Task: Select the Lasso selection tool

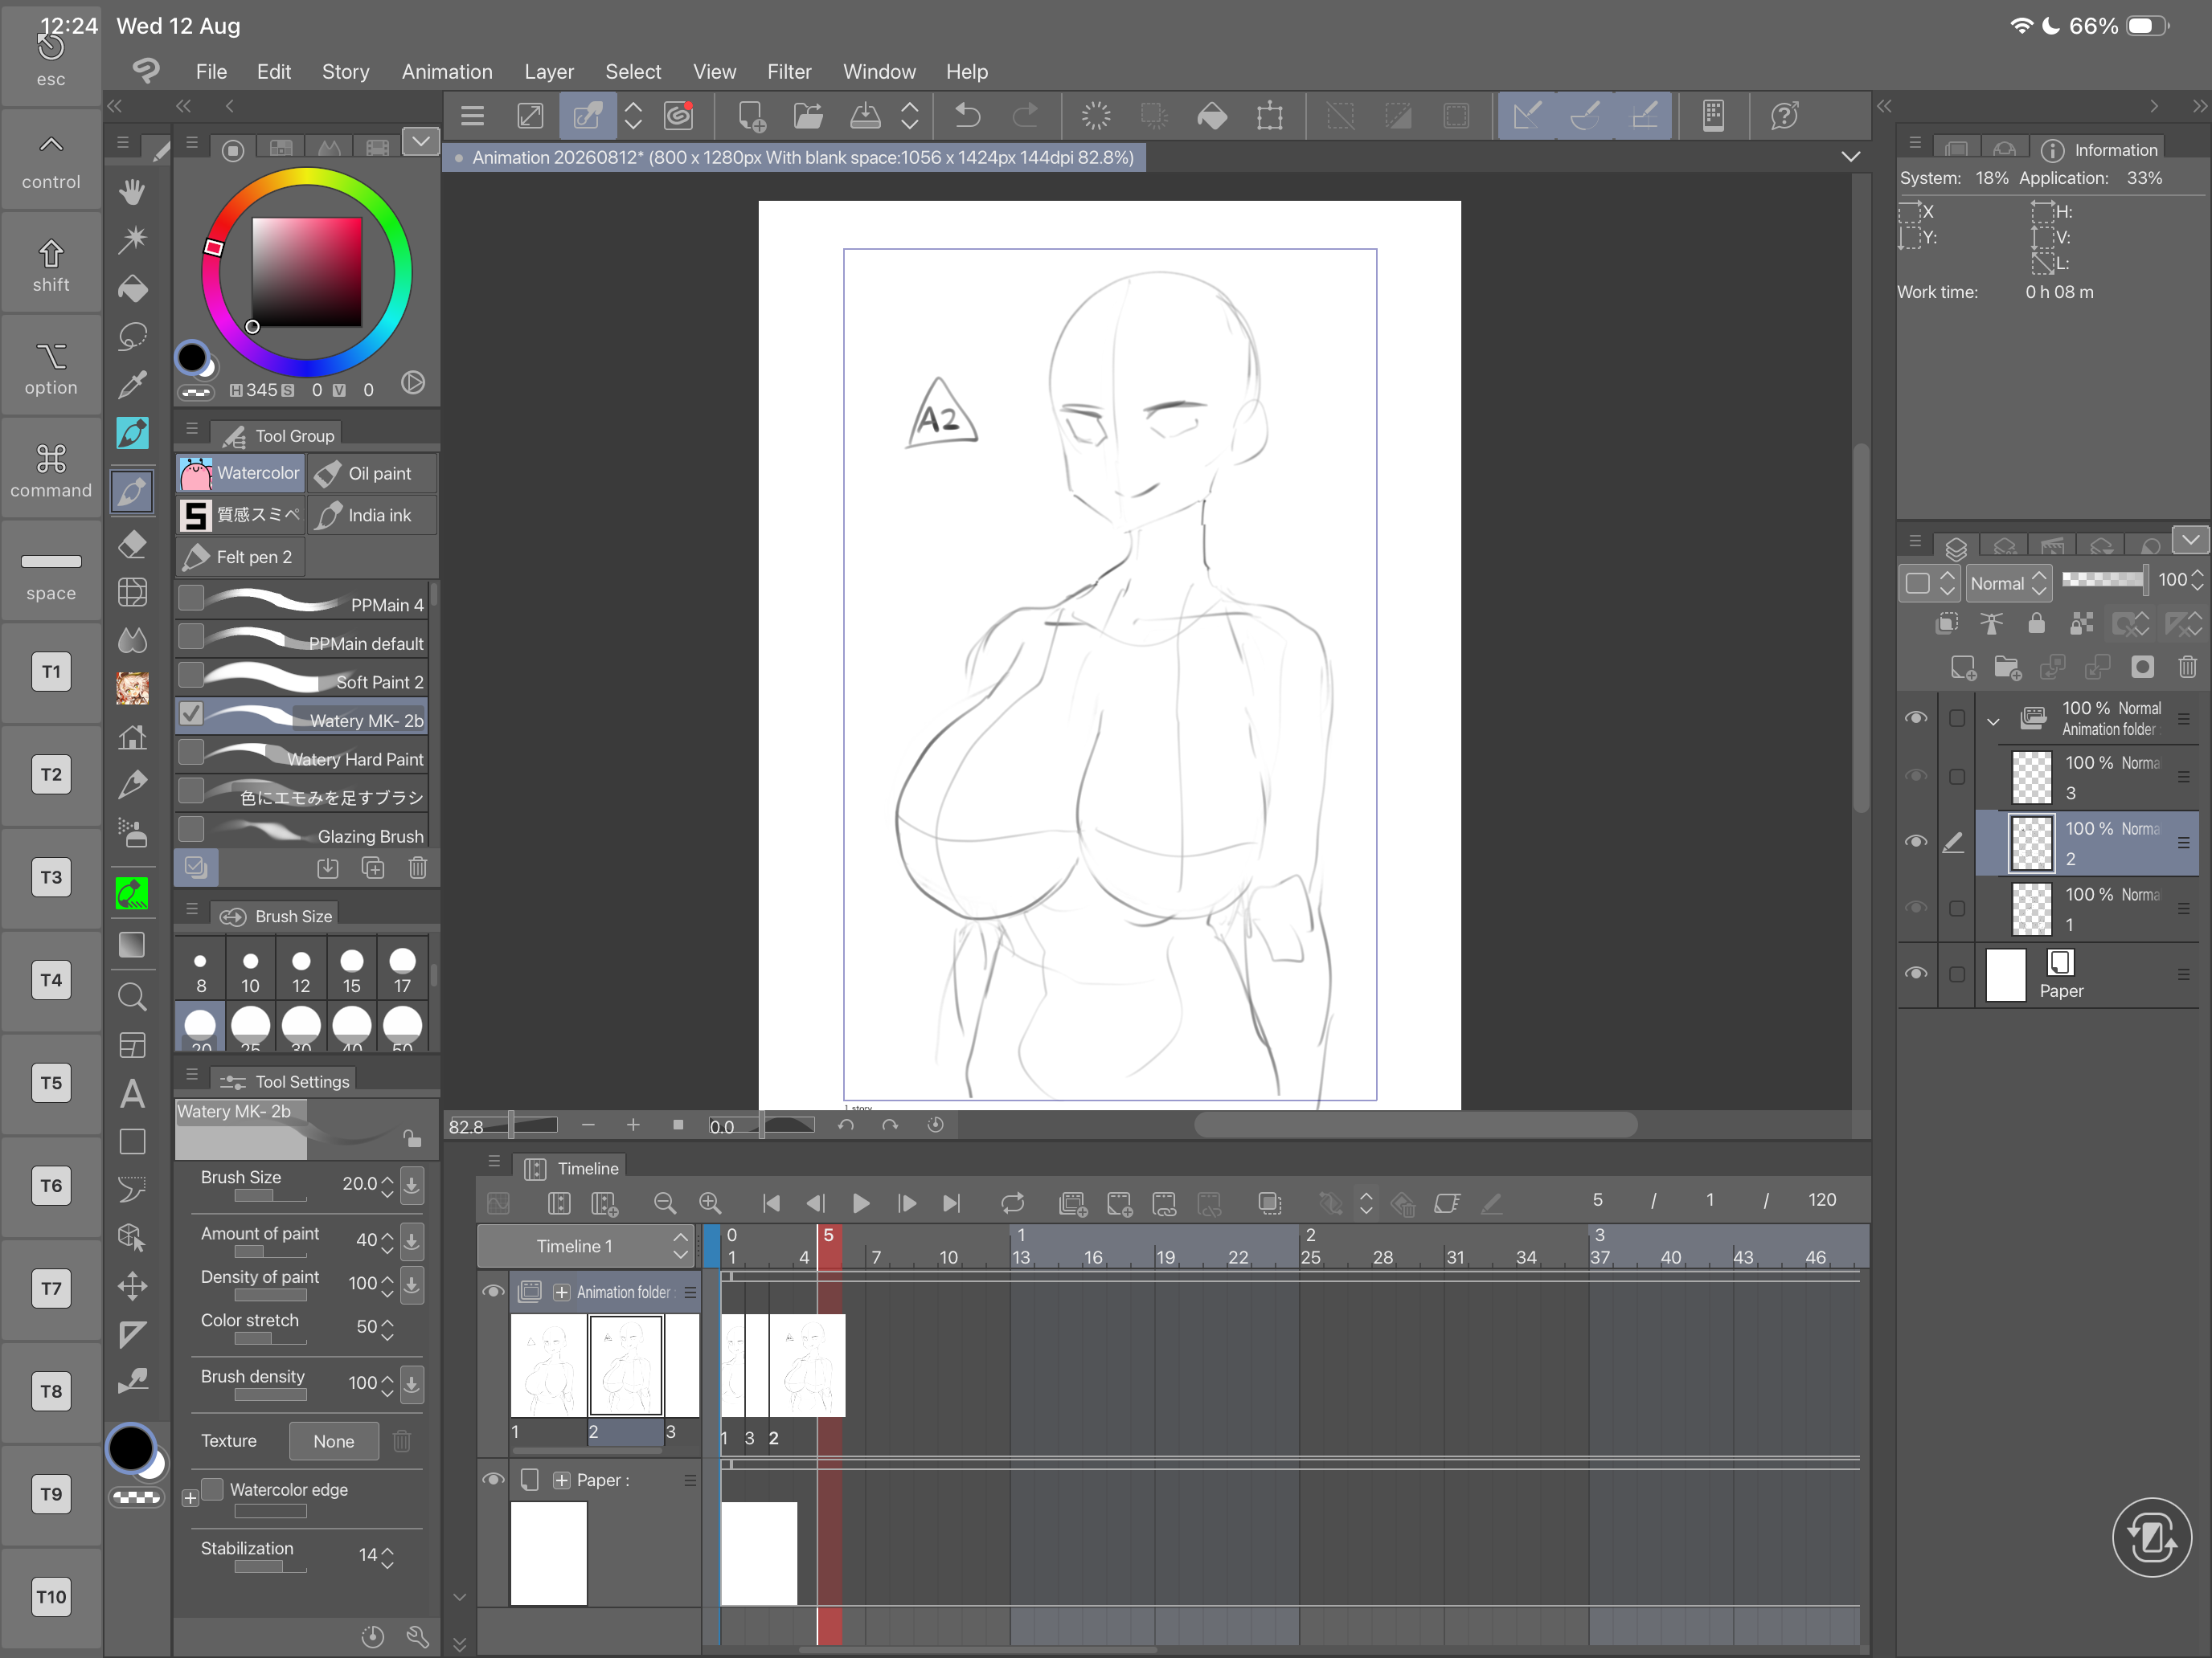Action: point(132,337)
